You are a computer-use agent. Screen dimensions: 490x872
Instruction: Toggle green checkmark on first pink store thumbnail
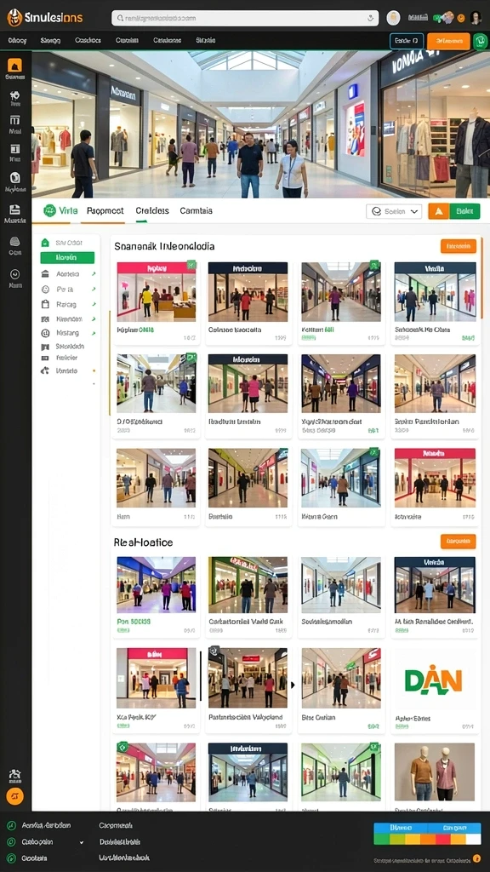pyautogui.click(x=191, y=265)
